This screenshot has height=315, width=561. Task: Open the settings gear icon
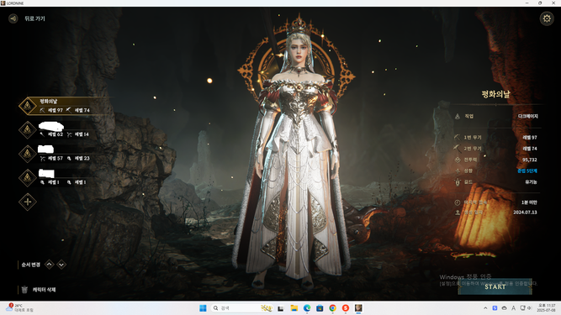click(547, 18)
